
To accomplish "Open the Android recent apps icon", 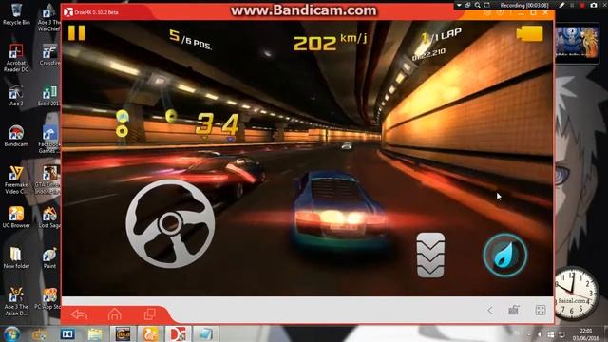I will 150,313.
